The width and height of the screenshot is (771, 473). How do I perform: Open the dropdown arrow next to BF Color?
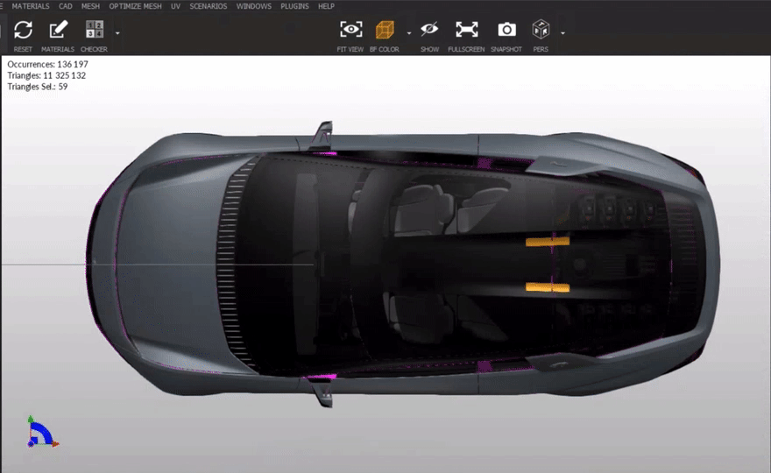click(x=408, y=33)
